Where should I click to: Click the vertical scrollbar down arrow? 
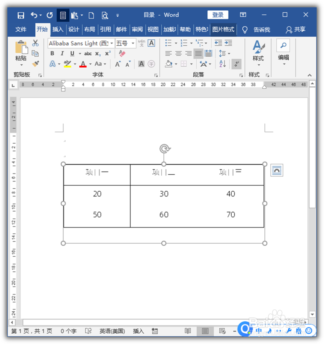click(312, 314)
